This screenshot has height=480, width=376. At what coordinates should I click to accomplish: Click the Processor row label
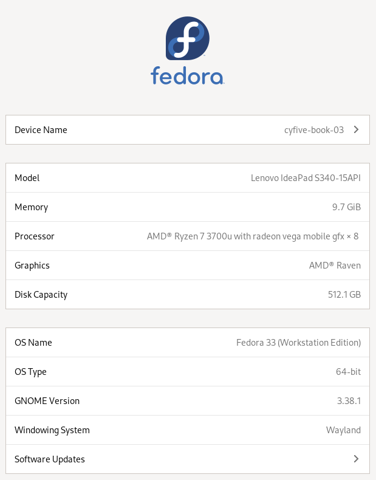click(35, 236)
